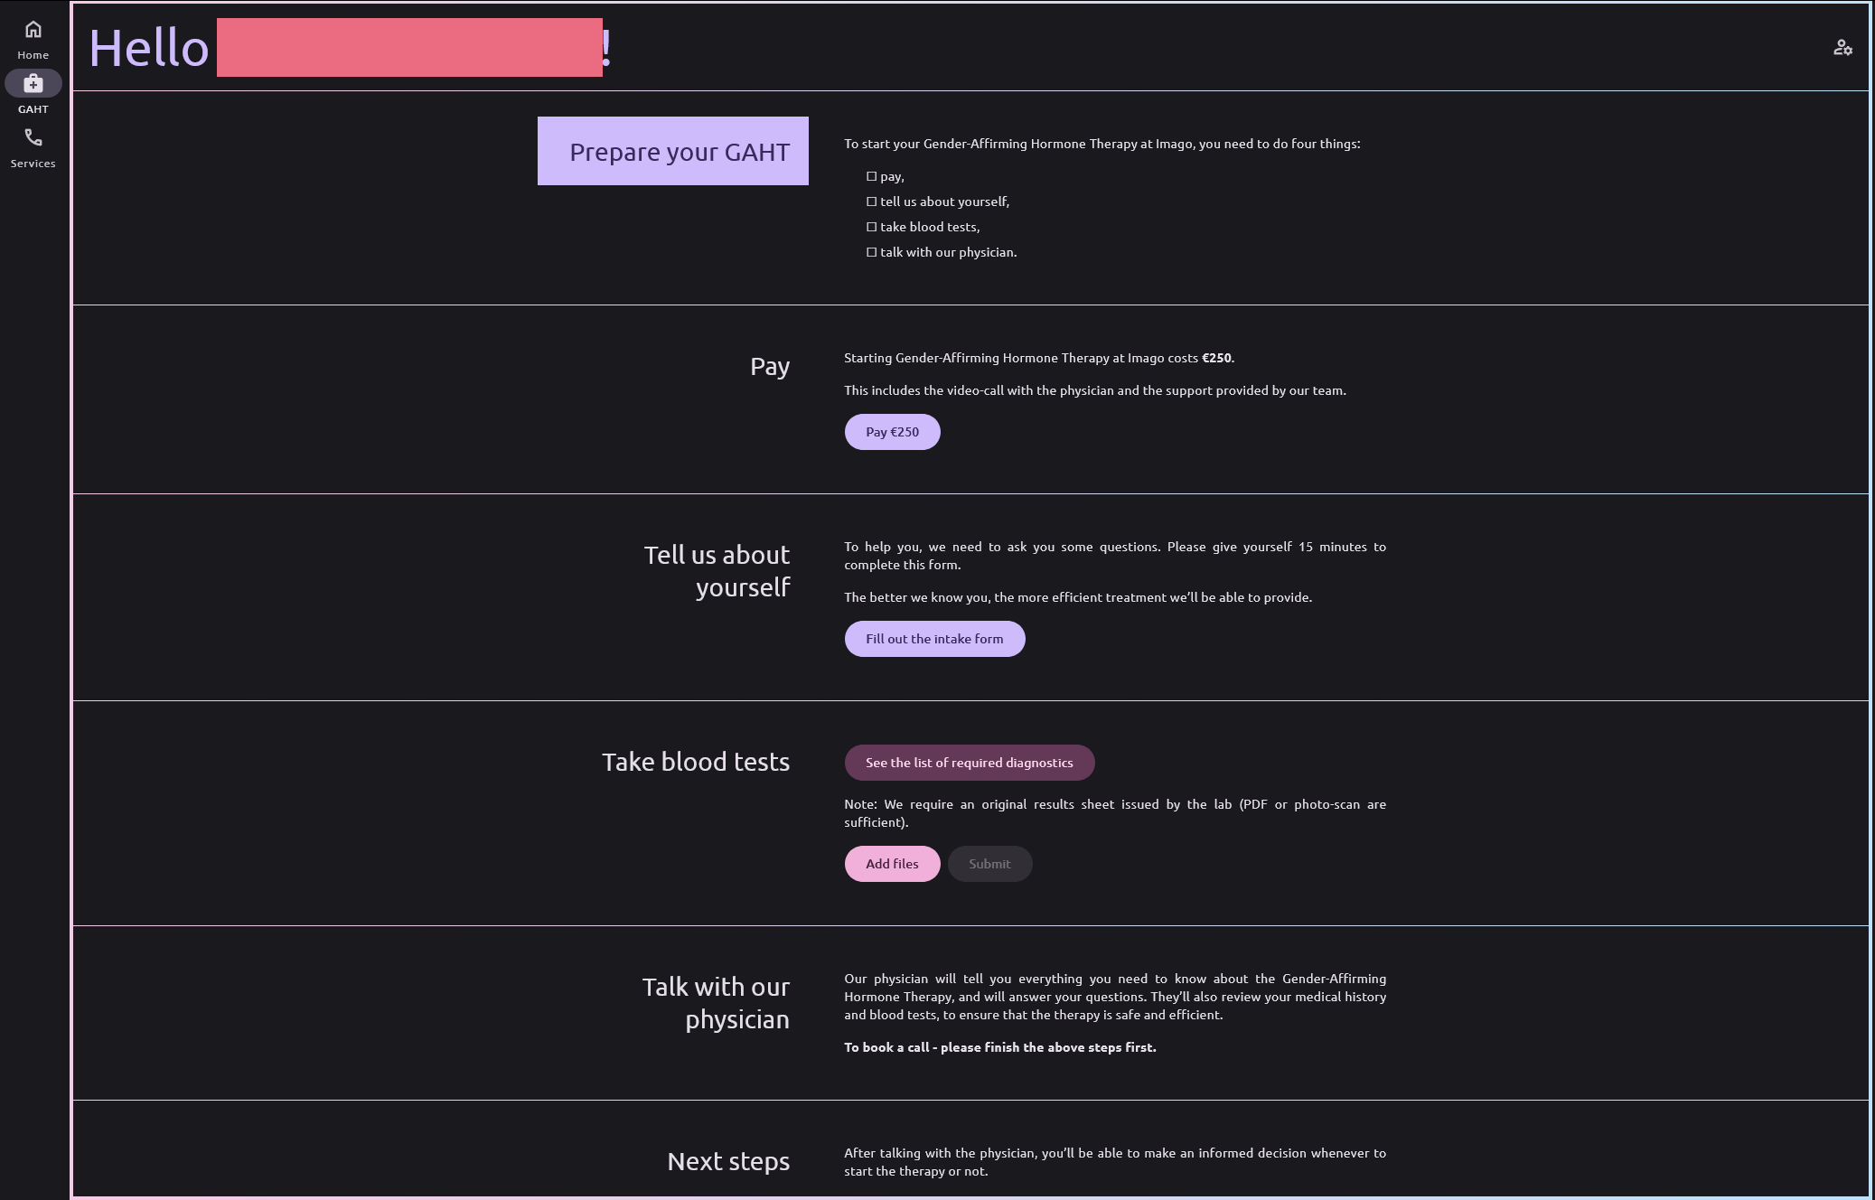This screenshot has height=1200, width=1875.
Task: Click the "Prepare your GAHT" banner
Action: point(673,151)
